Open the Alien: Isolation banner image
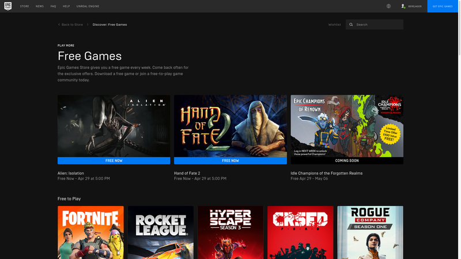 [114, 126]
